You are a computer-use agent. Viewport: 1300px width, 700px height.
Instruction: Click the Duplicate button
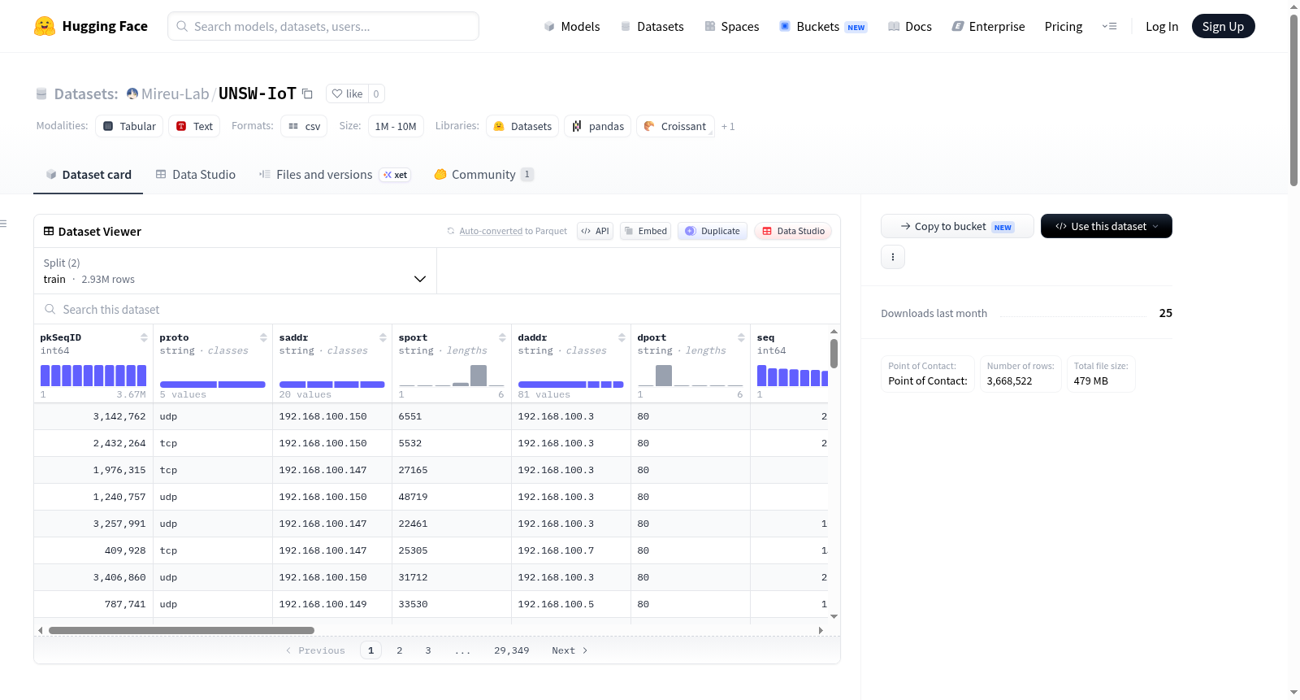click(x=713, y=231)
